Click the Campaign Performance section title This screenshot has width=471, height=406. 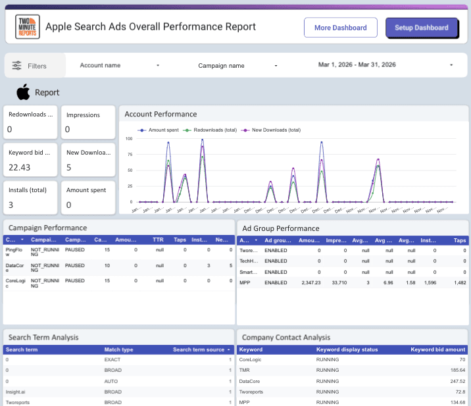(x=48, y=228)
